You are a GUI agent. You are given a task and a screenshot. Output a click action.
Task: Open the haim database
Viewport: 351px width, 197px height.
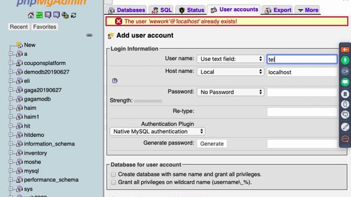coord(30,108)
